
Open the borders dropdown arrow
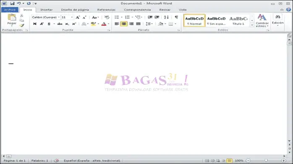pos(175,24)
